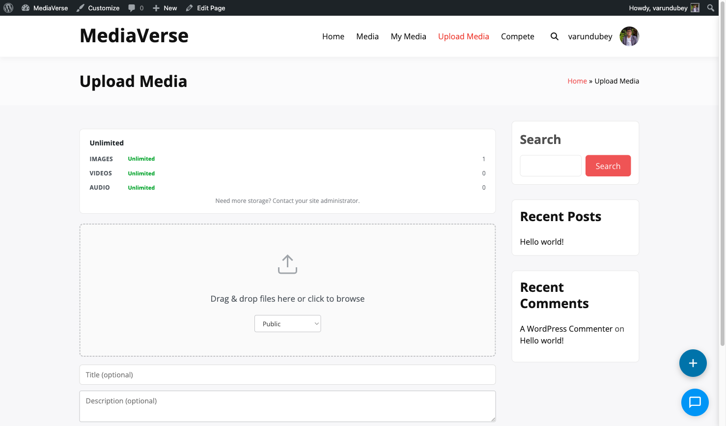Open the search in the admin toolbar
Viewport: 726px width, 426px height.
(x=711, y=7)
